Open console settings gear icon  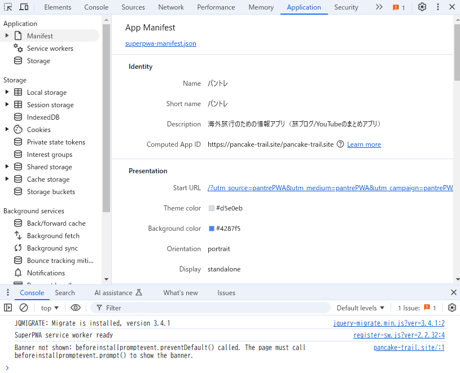click(452, 308)
